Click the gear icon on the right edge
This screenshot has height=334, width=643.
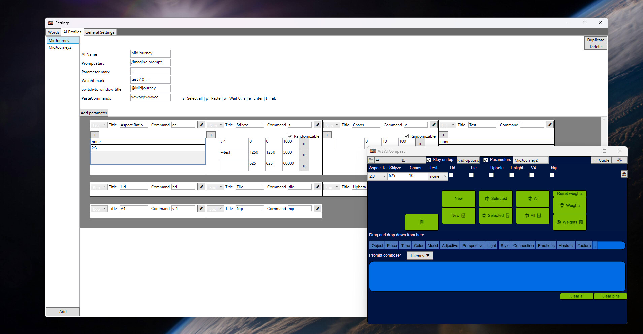(x=624, y=174)
